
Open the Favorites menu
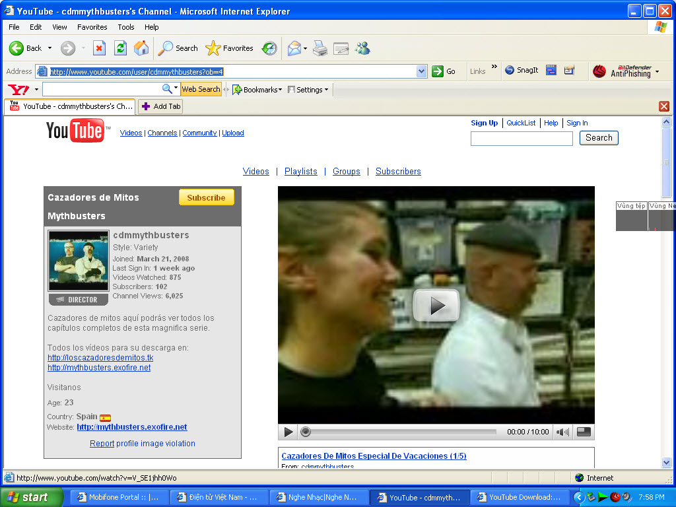point(92,27)
